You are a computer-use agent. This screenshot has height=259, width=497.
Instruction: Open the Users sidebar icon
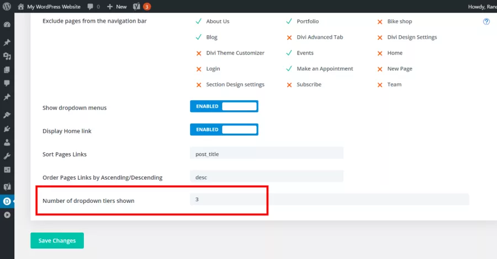[7, 142]
